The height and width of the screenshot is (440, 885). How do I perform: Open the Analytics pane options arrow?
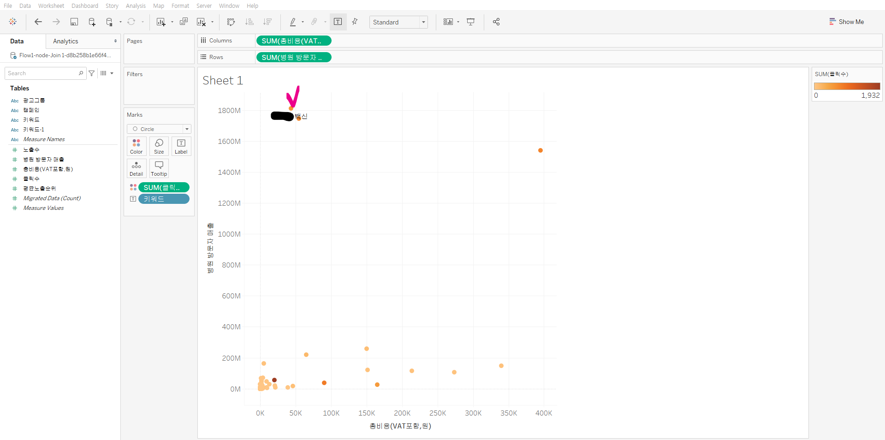coord(115,41)
